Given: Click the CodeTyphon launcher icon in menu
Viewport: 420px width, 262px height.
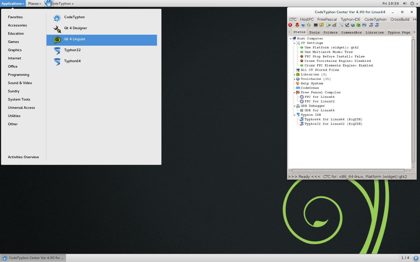Looking at the screenshot, I should [x=57, y=18].
